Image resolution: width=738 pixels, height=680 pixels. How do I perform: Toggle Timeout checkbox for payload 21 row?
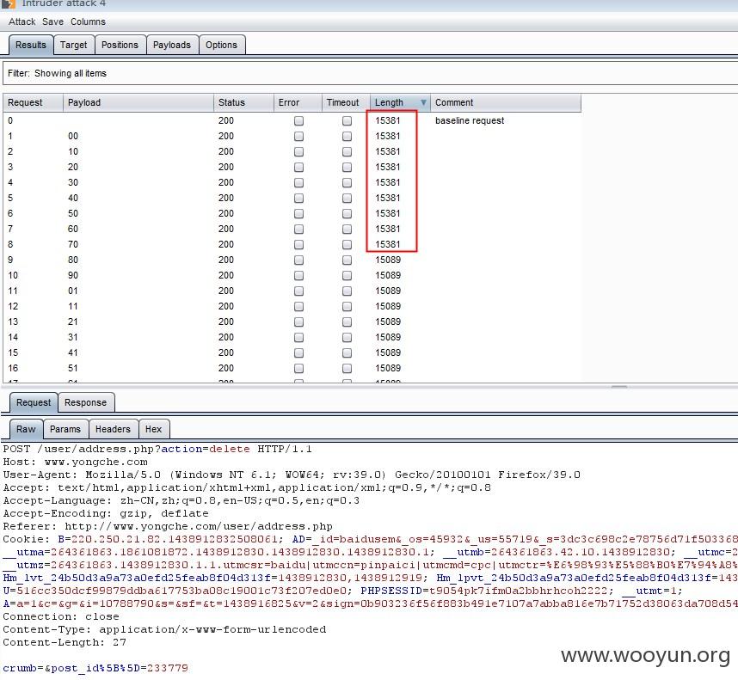click(347, 322)
